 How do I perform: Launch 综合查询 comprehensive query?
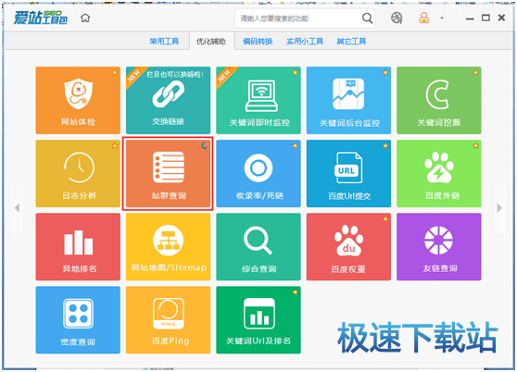pyautogui.click(x=258, y=247)
